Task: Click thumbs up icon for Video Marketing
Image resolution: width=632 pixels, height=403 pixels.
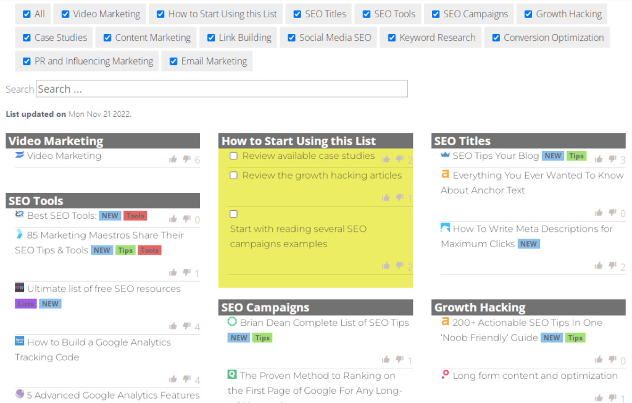Action: pos(173,159)
